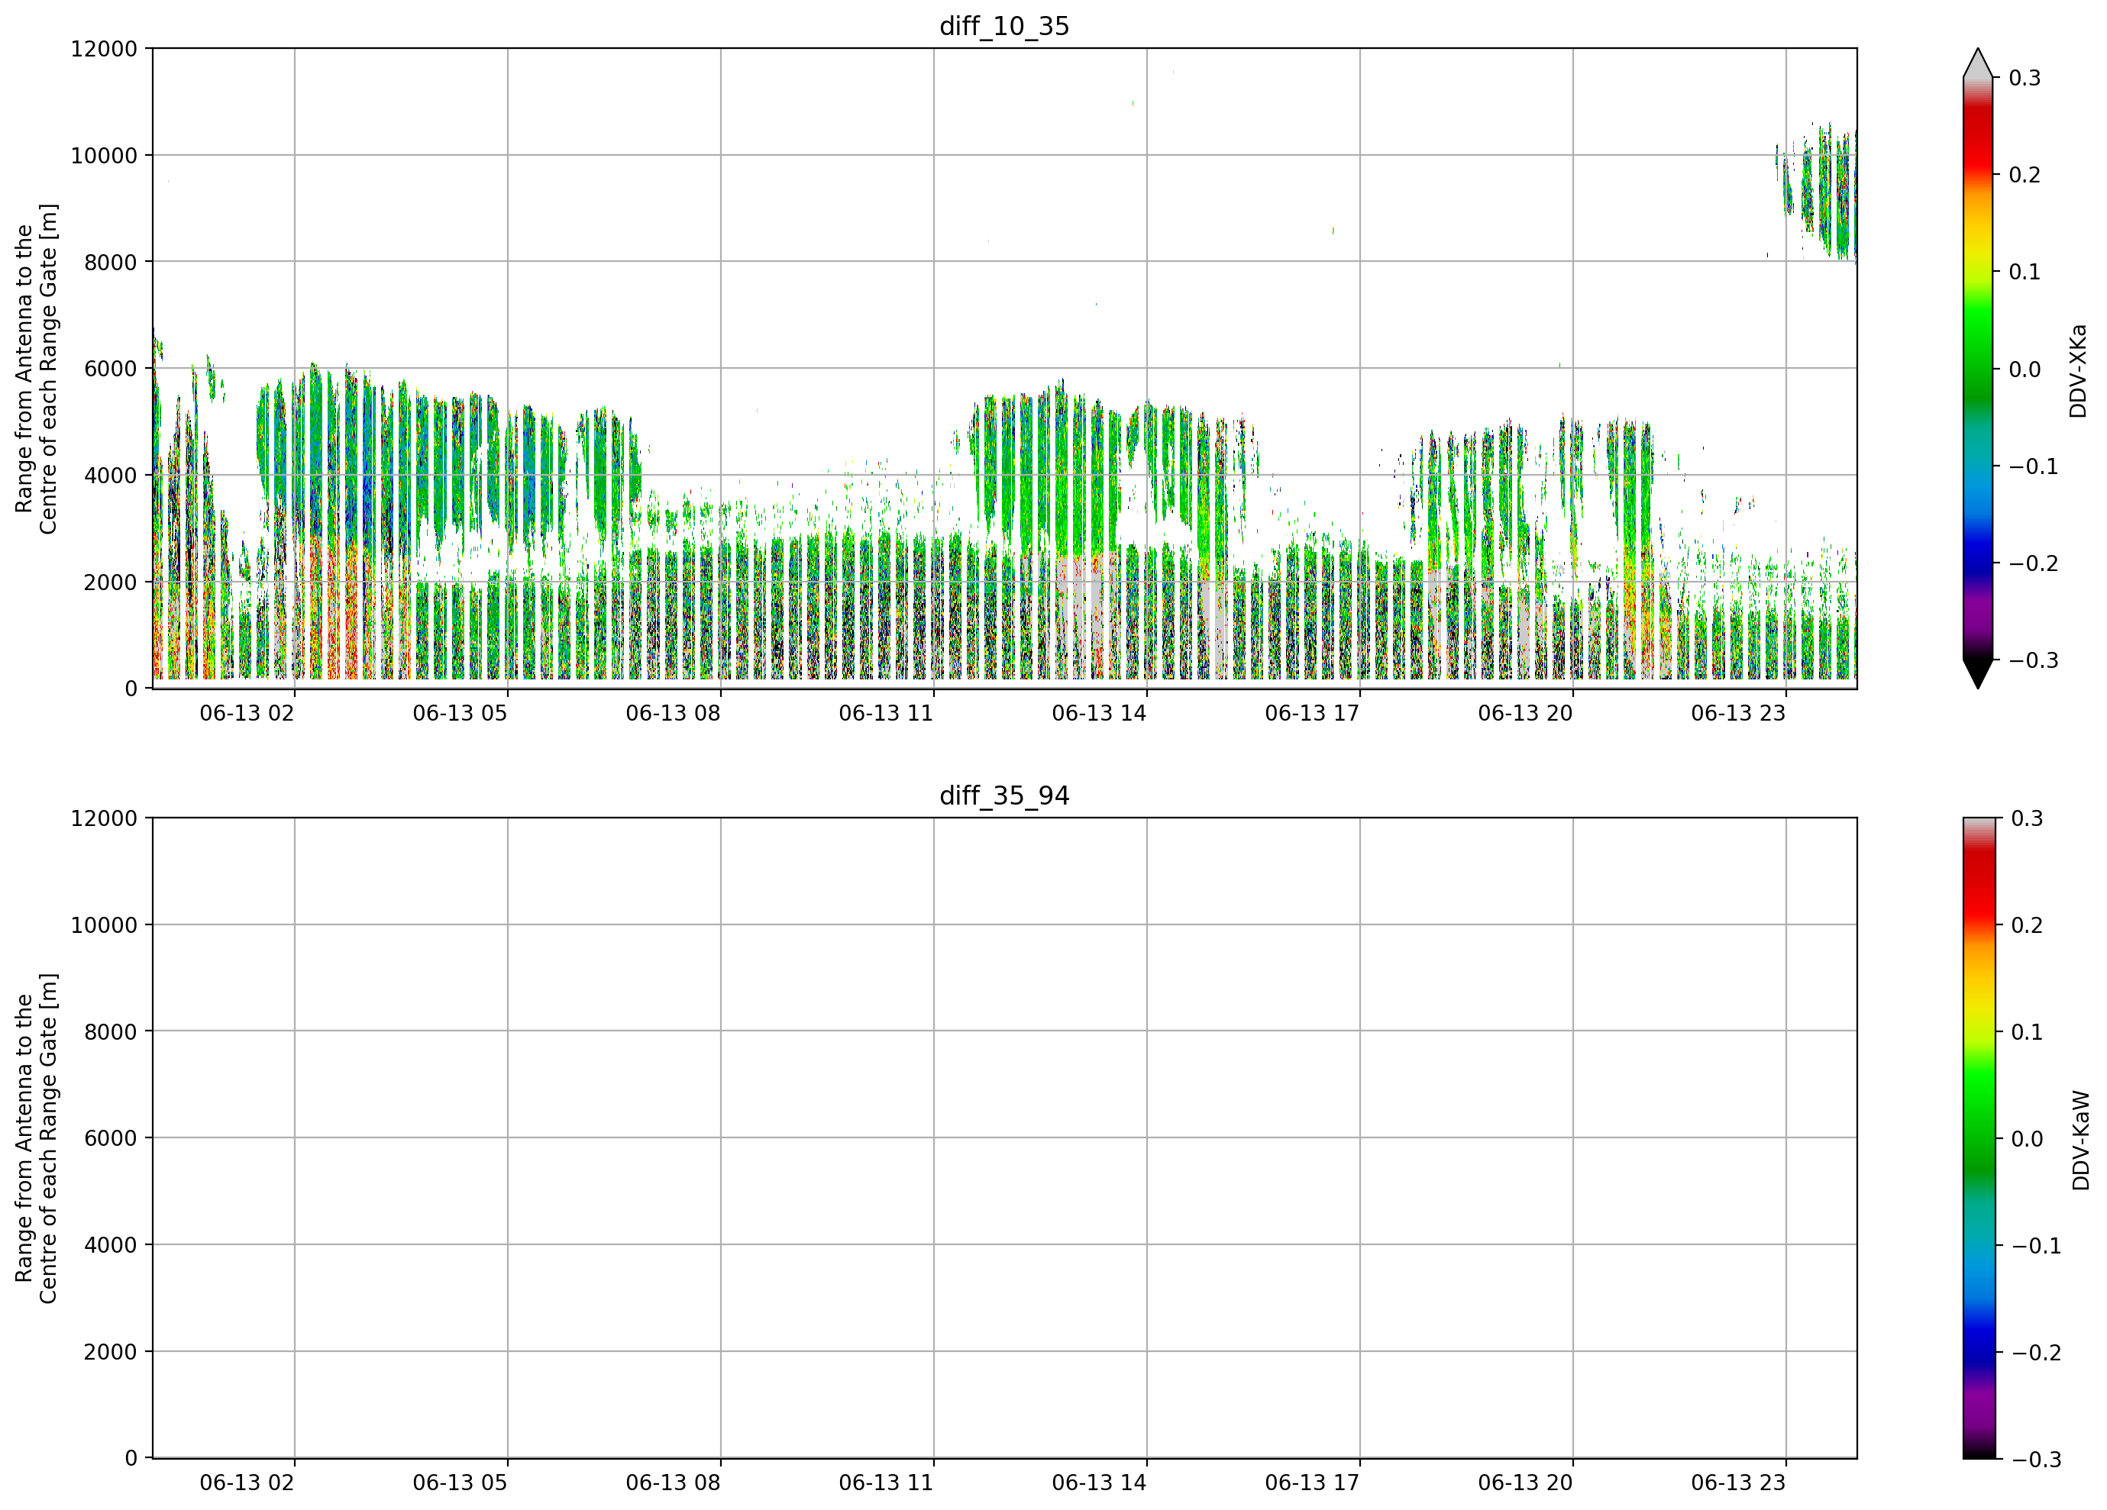Select the "2000" y-axis tick of diff_10_35
This screenshot has height=1510, width=2107.
coord(111,582)
